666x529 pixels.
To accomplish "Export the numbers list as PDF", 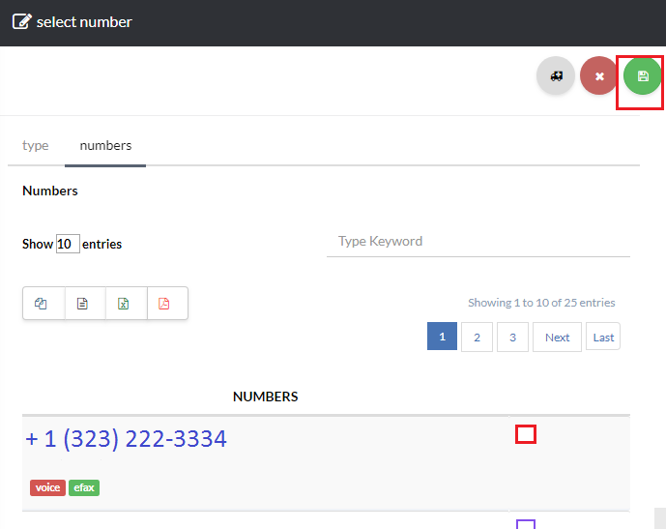I will click(x=165, y=304).
